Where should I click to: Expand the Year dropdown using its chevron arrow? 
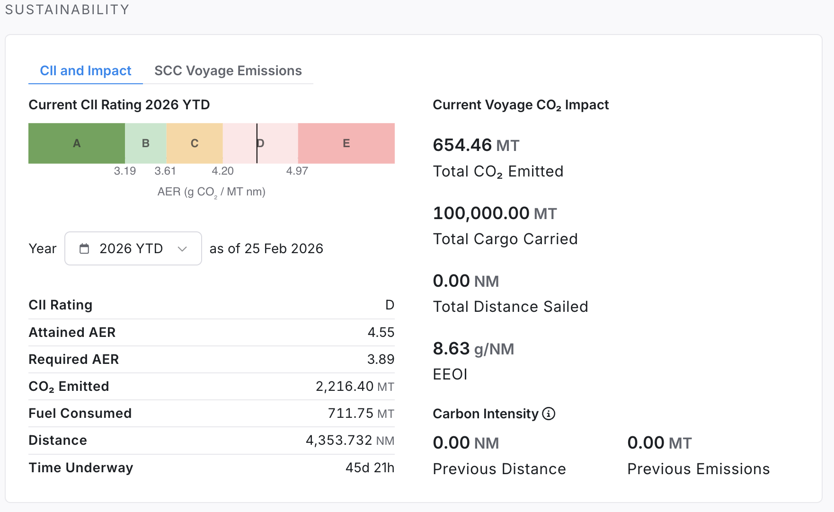point(182,249)
